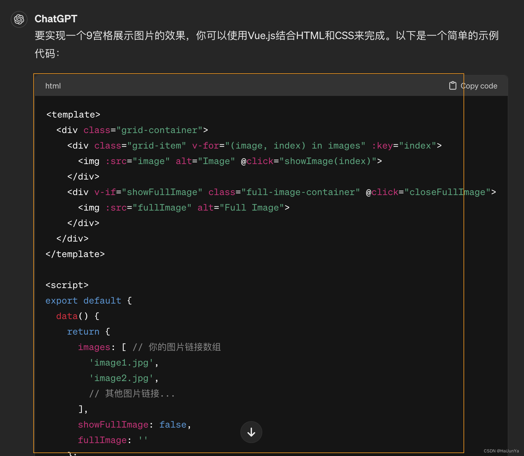Click the ChatGPT sender name
524x456 pixels.
pyautogui.click(x=56, y=19)
